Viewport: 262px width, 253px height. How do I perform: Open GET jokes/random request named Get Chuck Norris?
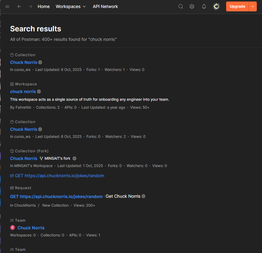click(56, 197)
